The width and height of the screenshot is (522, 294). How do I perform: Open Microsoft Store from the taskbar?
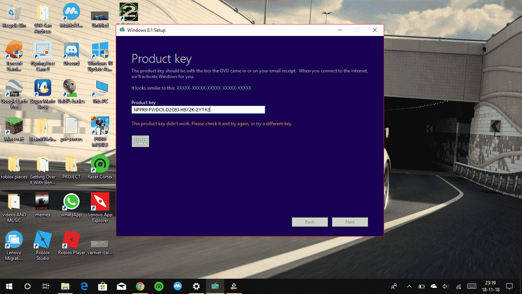coord(103,286)
